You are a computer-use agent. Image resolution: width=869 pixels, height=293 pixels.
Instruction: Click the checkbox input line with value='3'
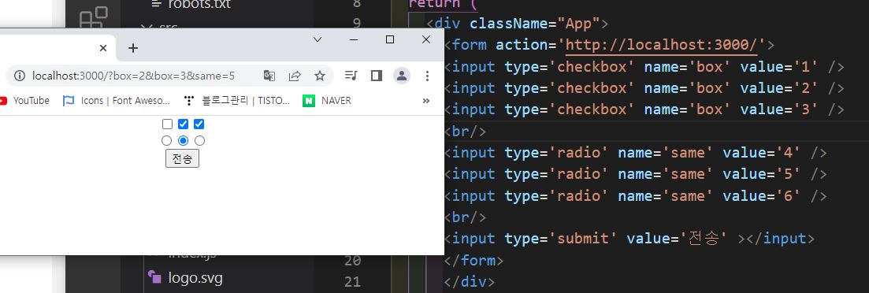(x=644, y=109)
